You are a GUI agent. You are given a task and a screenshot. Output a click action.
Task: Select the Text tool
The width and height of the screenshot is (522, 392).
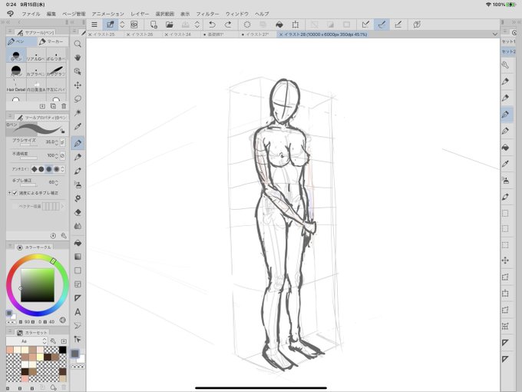[x=78, y=312]
